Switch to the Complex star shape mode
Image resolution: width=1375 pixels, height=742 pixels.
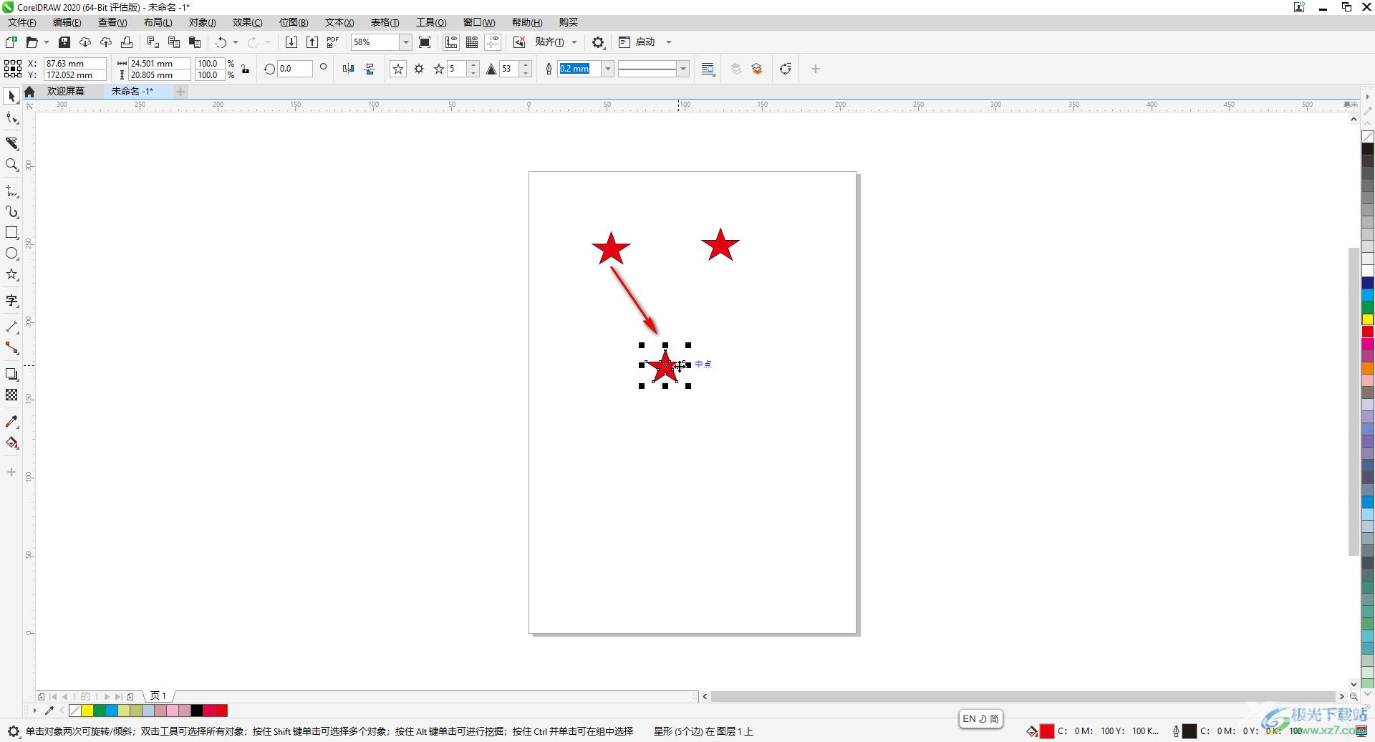[x=419, y=69]
